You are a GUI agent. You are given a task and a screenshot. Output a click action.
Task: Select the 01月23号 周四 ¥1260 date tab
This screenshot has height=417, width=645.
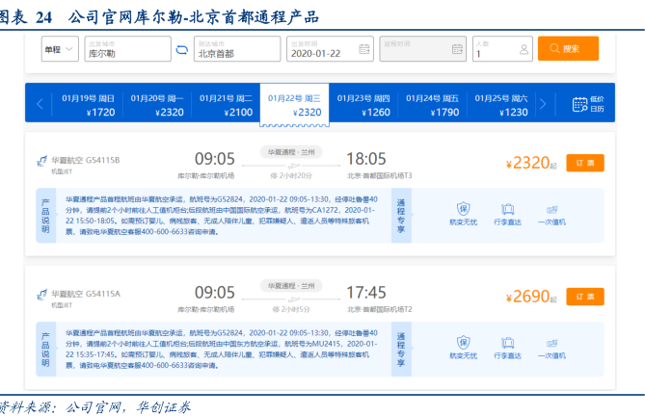tap(363, 104)
